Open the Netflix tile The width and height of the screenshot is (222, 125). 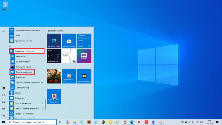tap(54, 76)
